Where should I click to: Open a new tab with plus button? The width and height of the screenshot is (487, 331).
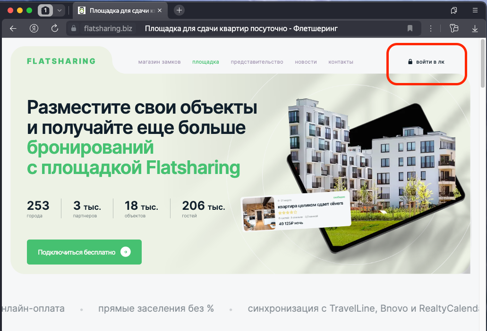(x=179, y=10)
